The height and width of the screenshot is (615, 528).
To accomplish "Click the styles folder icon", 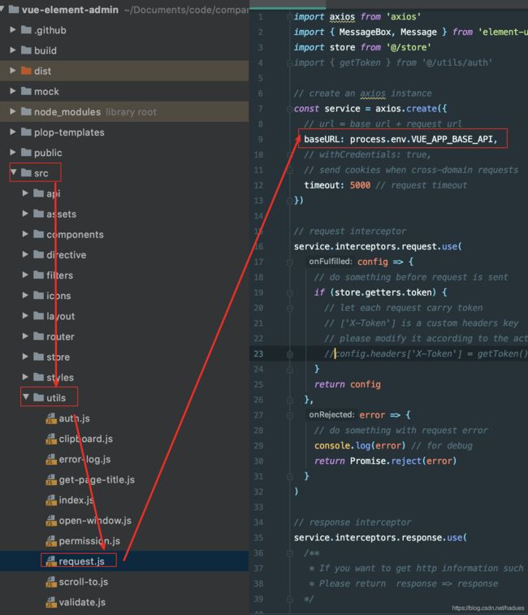I will [x=38, y=377].
